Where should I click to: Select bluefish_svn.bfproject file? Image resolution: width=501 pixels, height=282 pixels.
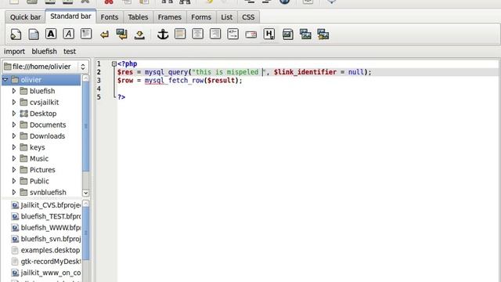tap(45, 239)
